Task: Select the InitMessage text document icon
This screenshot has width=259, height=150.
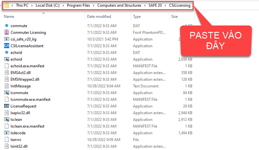Action: coord(7,86)
